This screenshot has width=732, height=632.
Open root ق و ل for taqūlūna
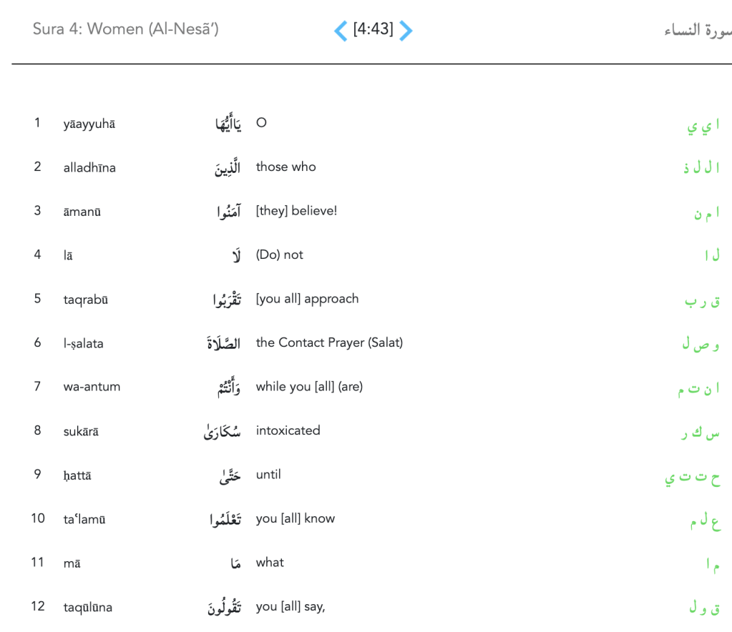pos(704,608)
